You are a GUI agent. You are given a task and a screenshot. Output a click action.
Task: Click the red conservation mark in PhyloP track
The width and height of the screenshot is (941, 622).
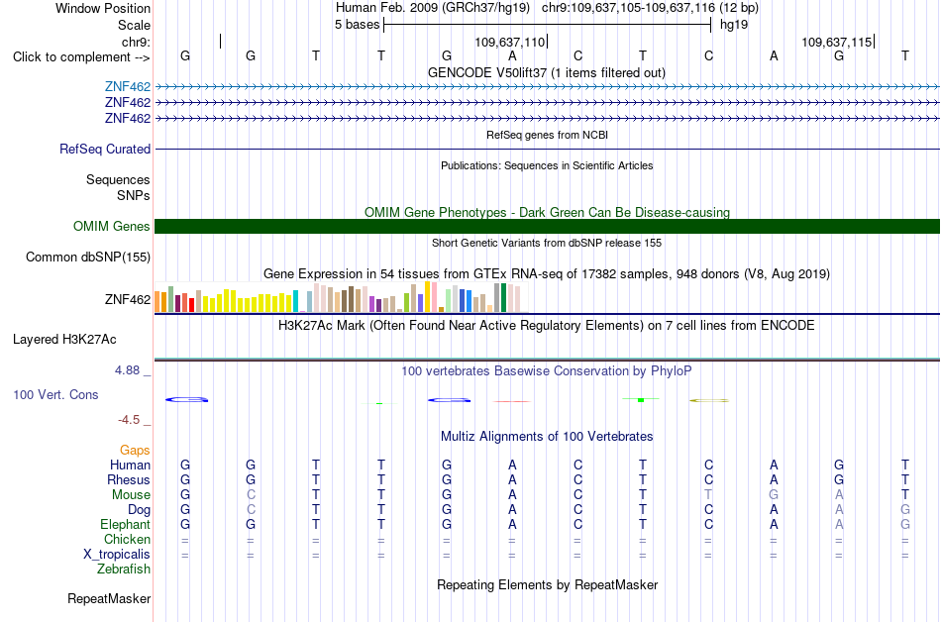pyautogui.click(x=511, y=401)
